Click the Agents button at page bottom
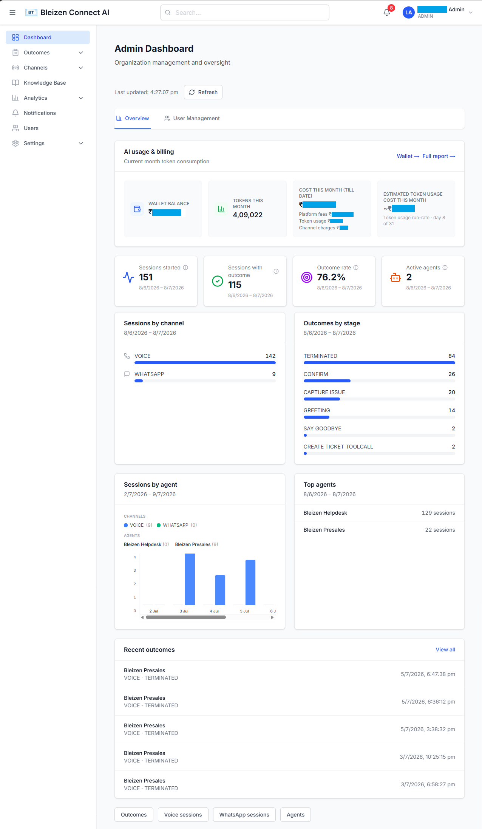This screenshot has width=482, height=829. [295, 815]
